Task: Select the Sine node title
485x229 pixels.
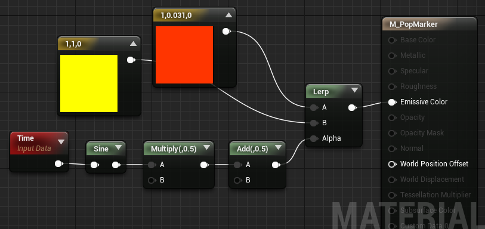Action: (x=101, y=149)
